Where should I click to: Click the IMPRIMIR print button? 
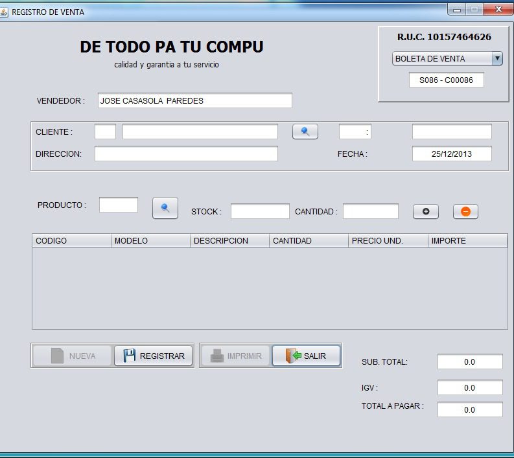pos(236,356)
